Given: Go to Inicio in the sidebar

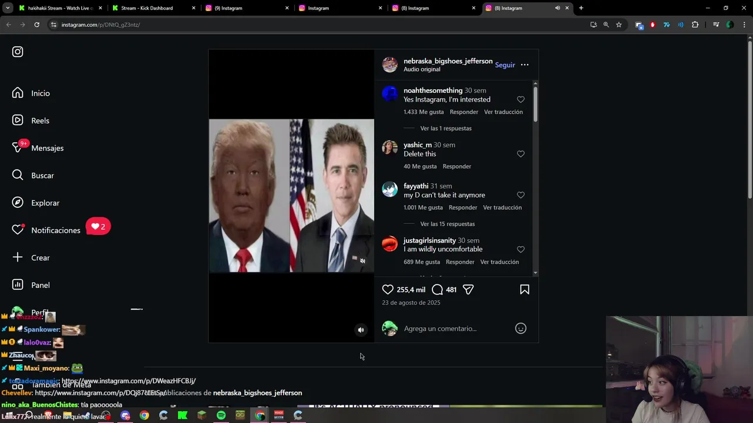Looking at the screenshot, I should pos(32,93).
